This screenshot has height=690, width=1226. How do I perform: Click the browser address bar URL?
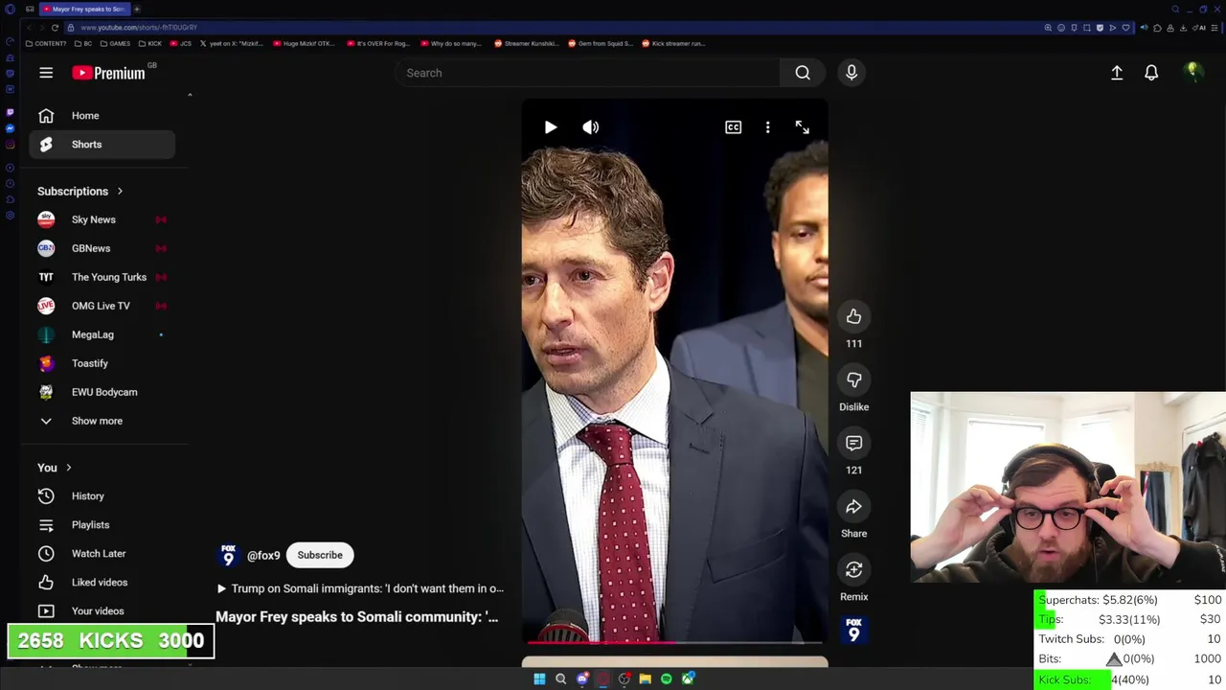coord(139,28)
